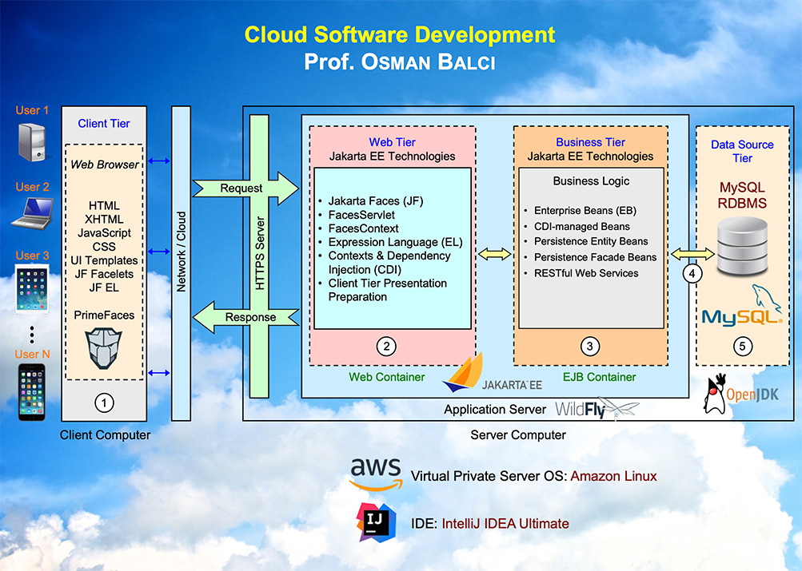Screen dimensions: 802x571
Task: Click the "Cloud Software Development" title
Action: coord(400,34)
